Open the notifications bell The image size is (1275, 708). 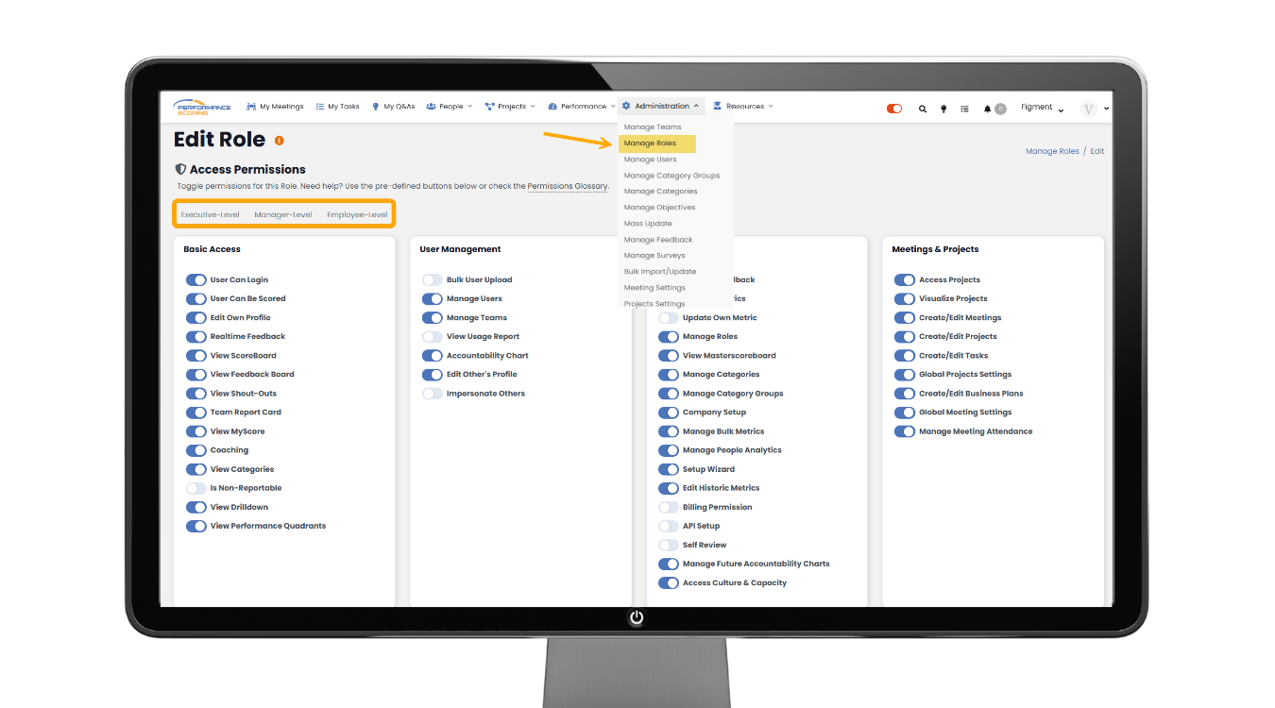tap(988, 109)
